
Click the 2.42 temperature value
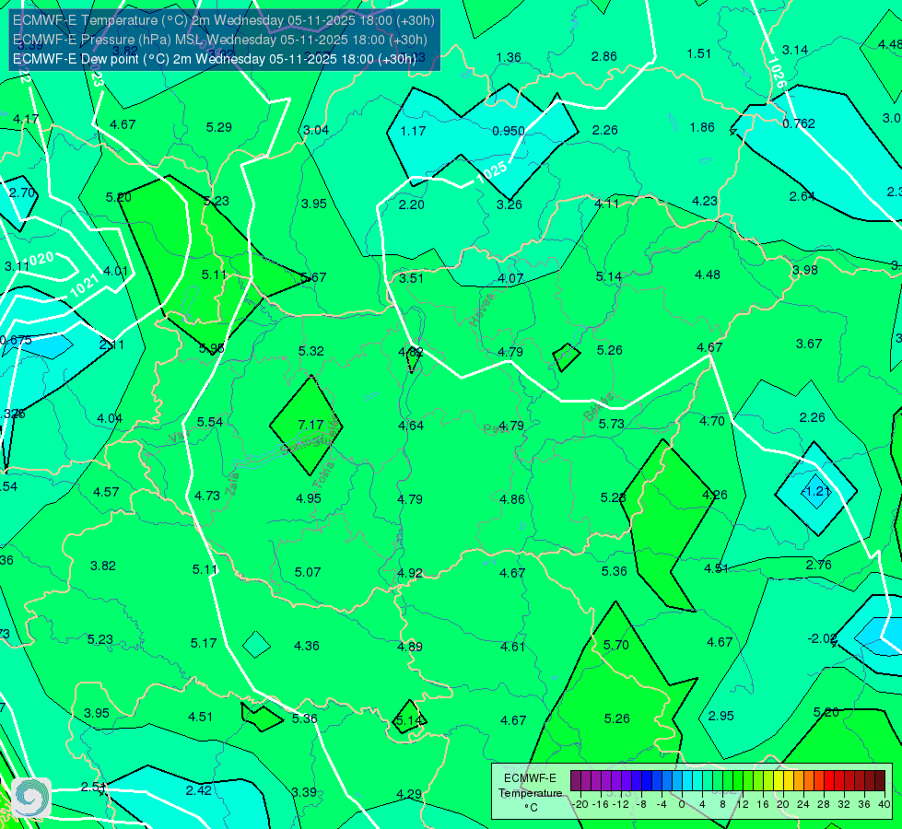pyautogui.click(x=199, y=790)
